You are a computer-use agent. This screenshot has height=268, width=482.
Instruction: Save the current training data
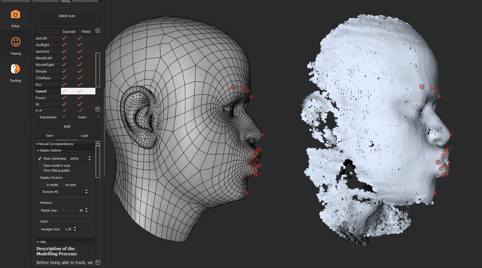point(49,136)
